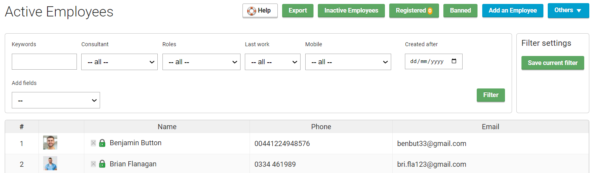Click grey X icon next to Benjamin Button
This screenshot has width=596, height=173.
[93, 143]
